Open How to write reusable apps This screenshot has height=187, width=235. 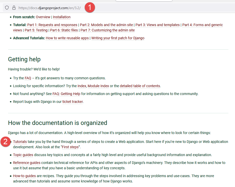67,38
